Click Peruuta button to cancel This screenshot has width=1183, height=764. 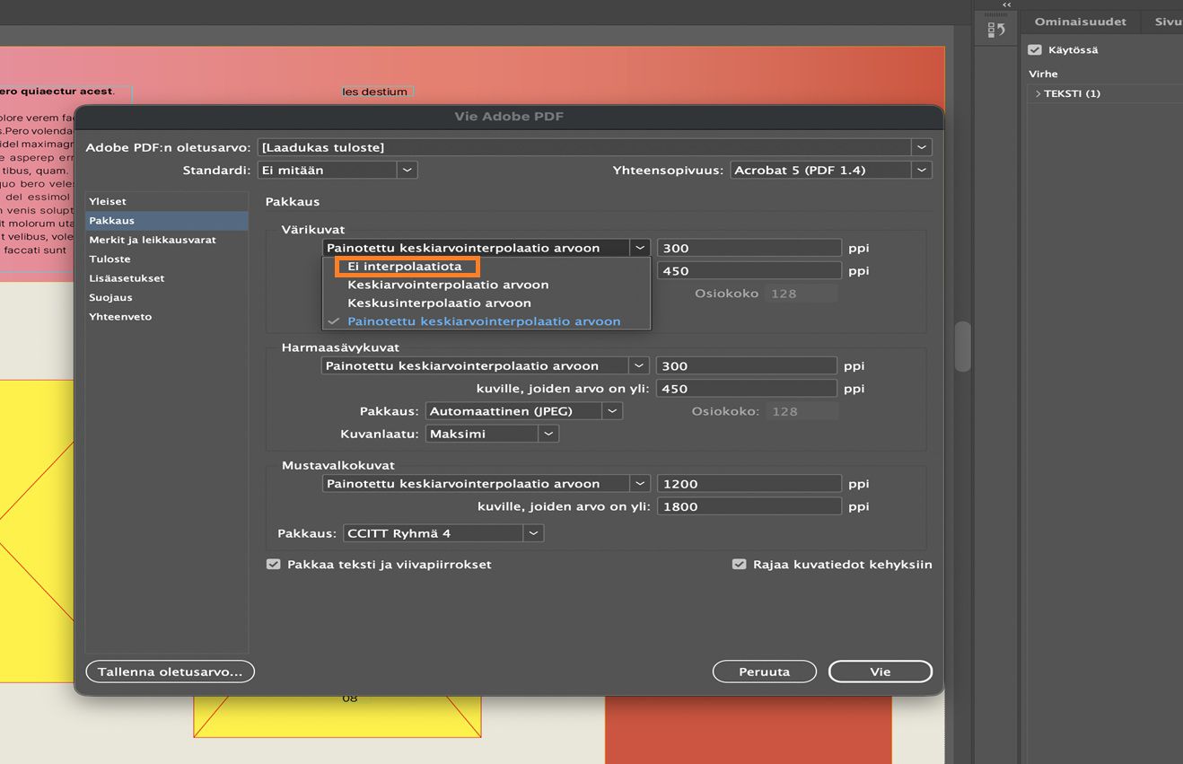tap(765, 672)
